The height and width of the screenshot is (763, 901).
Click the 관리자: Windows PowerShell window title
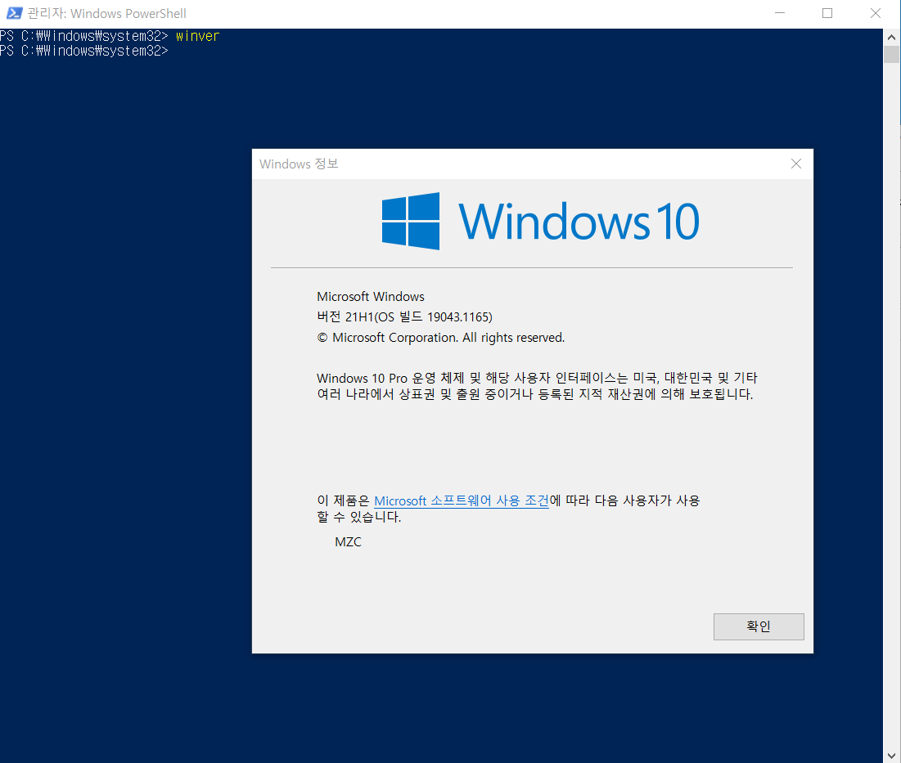coord(107,13)
